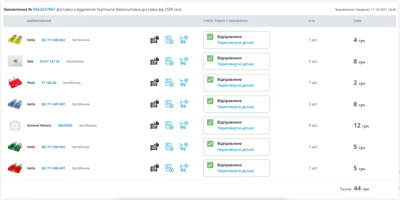View shipping details for Hella 8JS 711 690-002
The width and height of the screenshot is (400, 200).
coord(235,150)
